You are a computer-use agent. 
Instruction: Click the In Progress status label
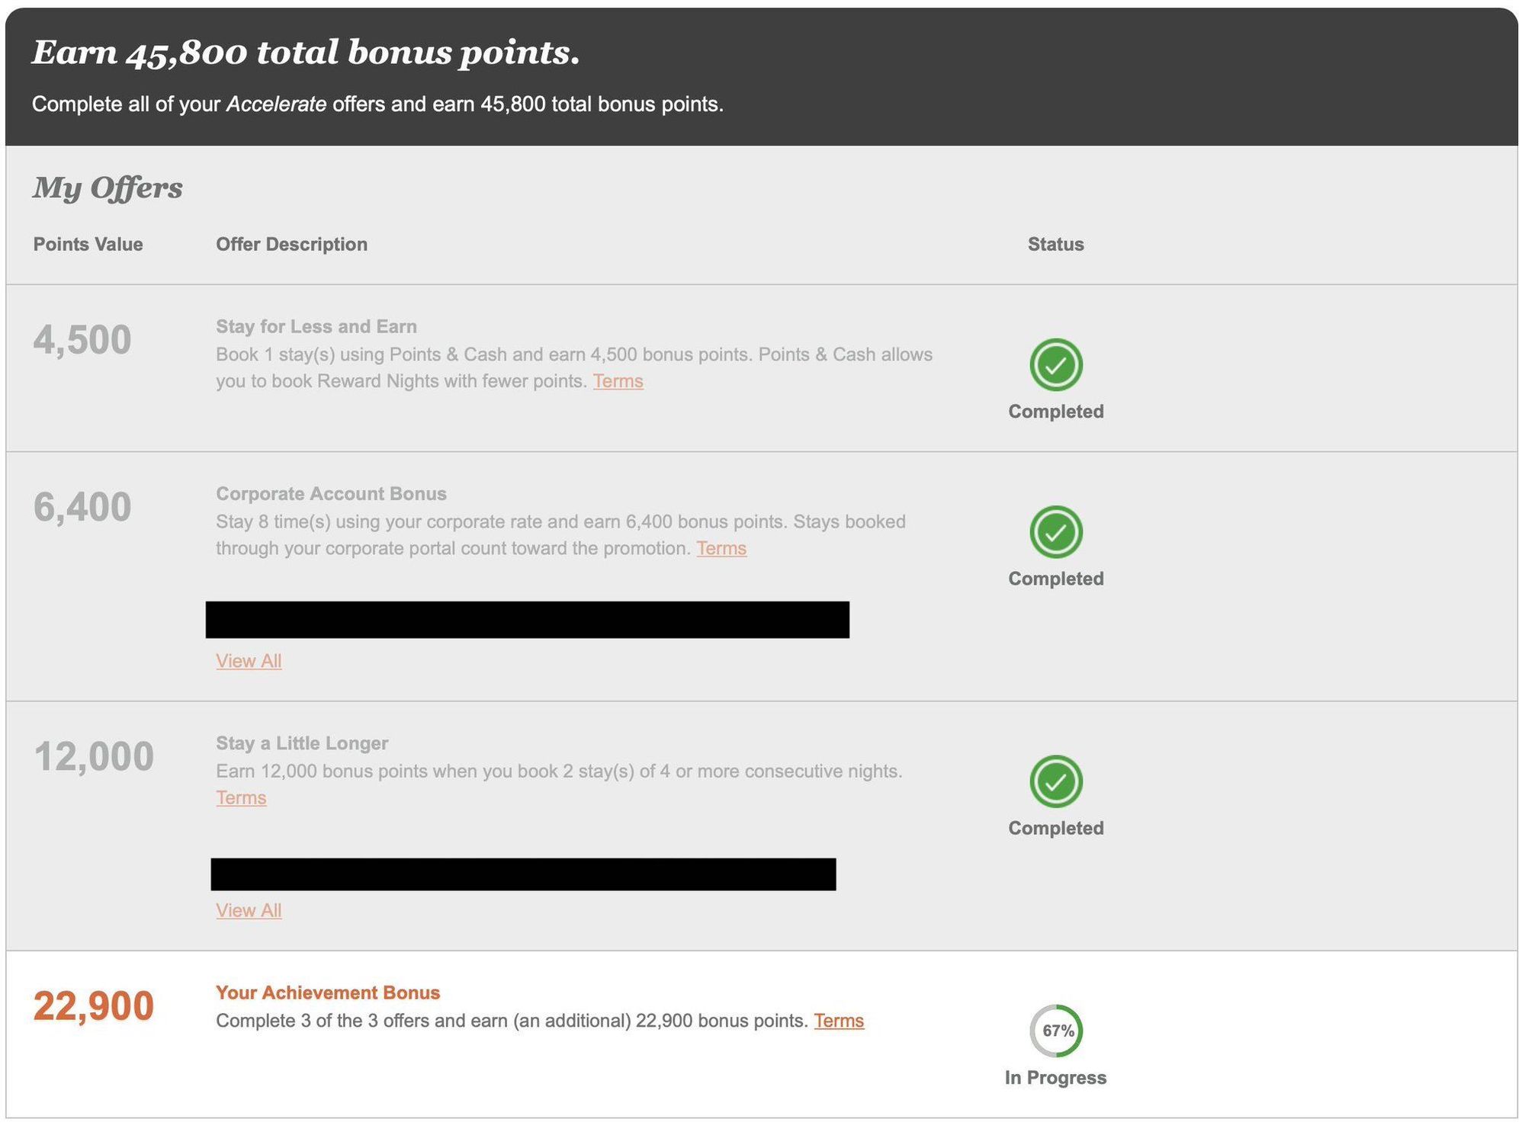(x=1055, y=1077)
